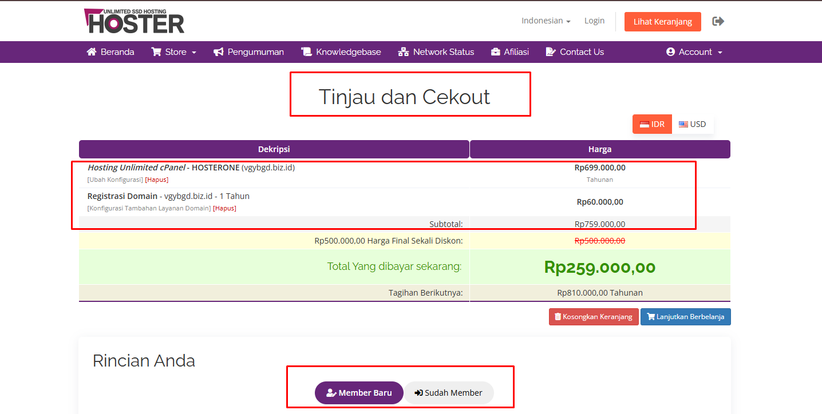This screenshot has width=822, height=414.
Task: Expand the Account dropdown menu
Action: coord(694,51)
